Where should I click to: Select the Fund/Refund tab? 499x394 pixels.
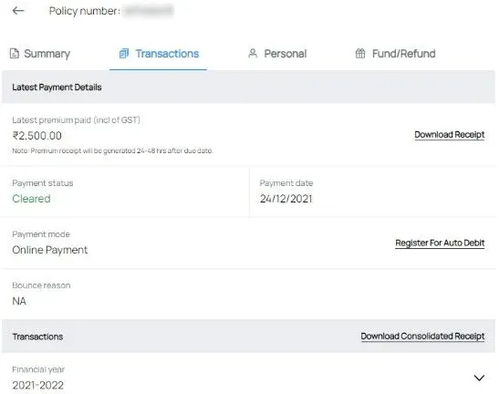coord(395,54)
